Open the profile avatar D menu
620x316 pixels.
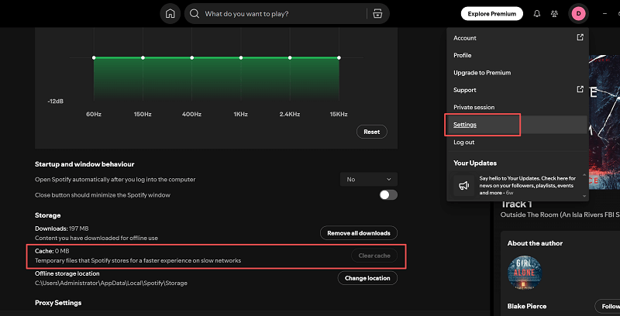click(578, 14)
